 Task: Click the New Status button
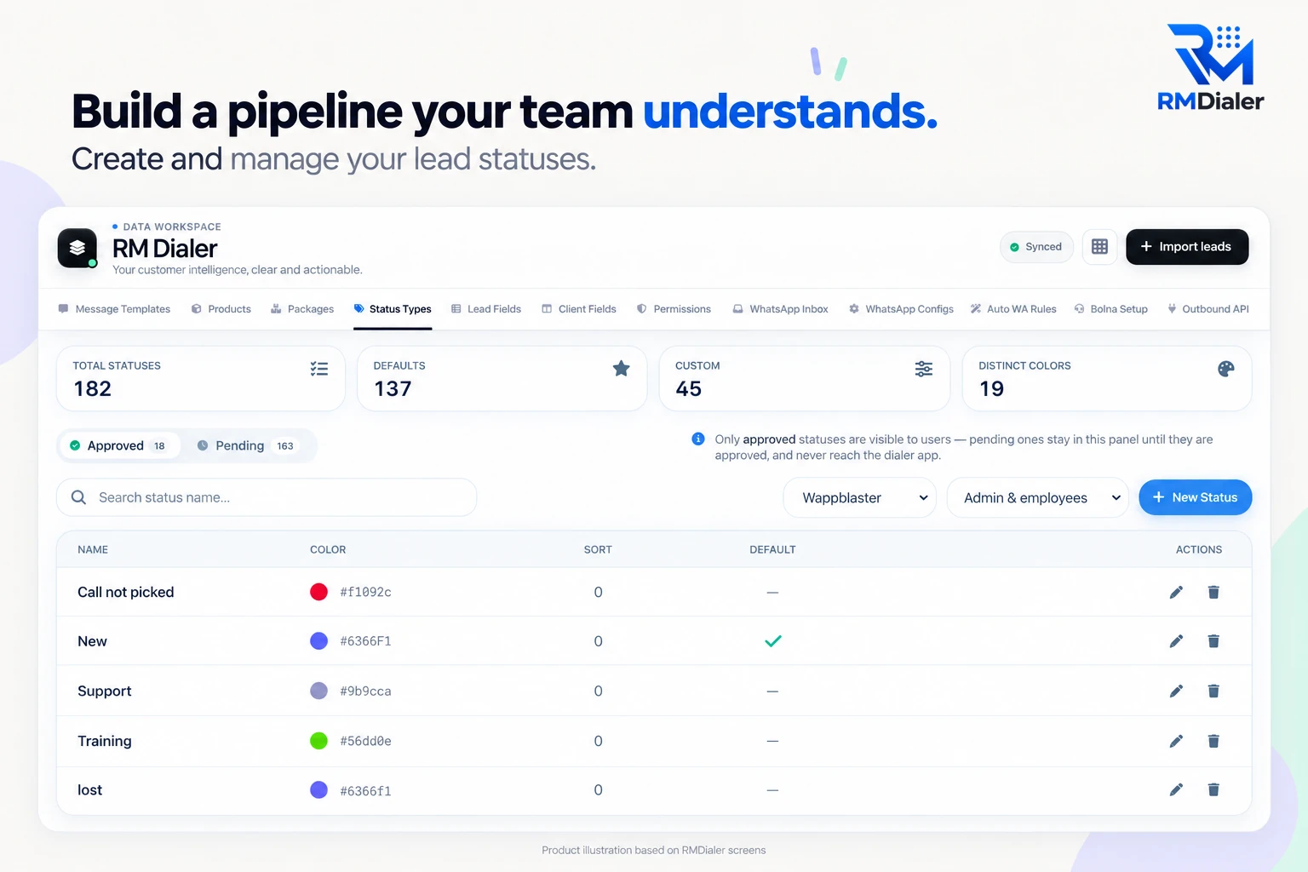[1196, 497]
